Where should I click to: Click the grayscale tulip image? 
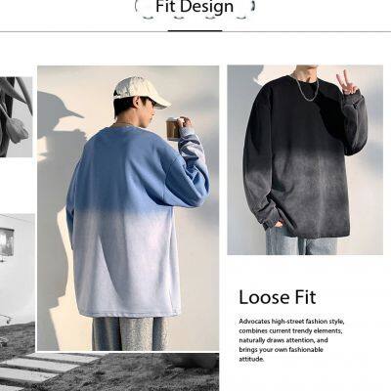(x=16, y=117)
